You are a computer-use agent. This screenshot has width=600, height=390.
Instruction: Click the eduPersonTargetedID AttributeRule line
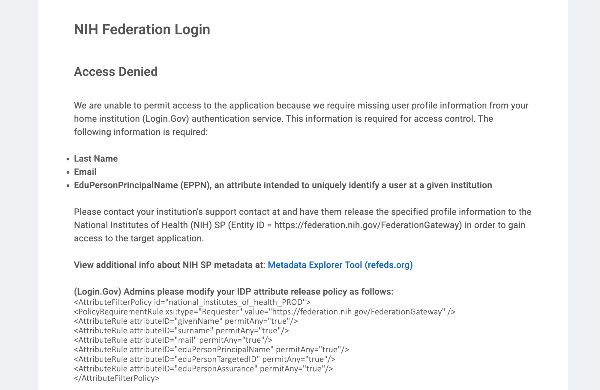click(x=204, y=359)
